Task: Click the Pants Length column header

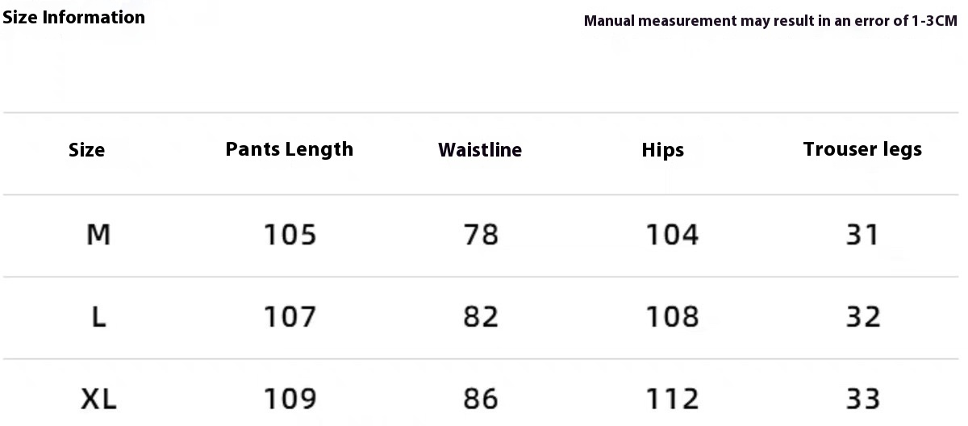Action: [290, 149]
